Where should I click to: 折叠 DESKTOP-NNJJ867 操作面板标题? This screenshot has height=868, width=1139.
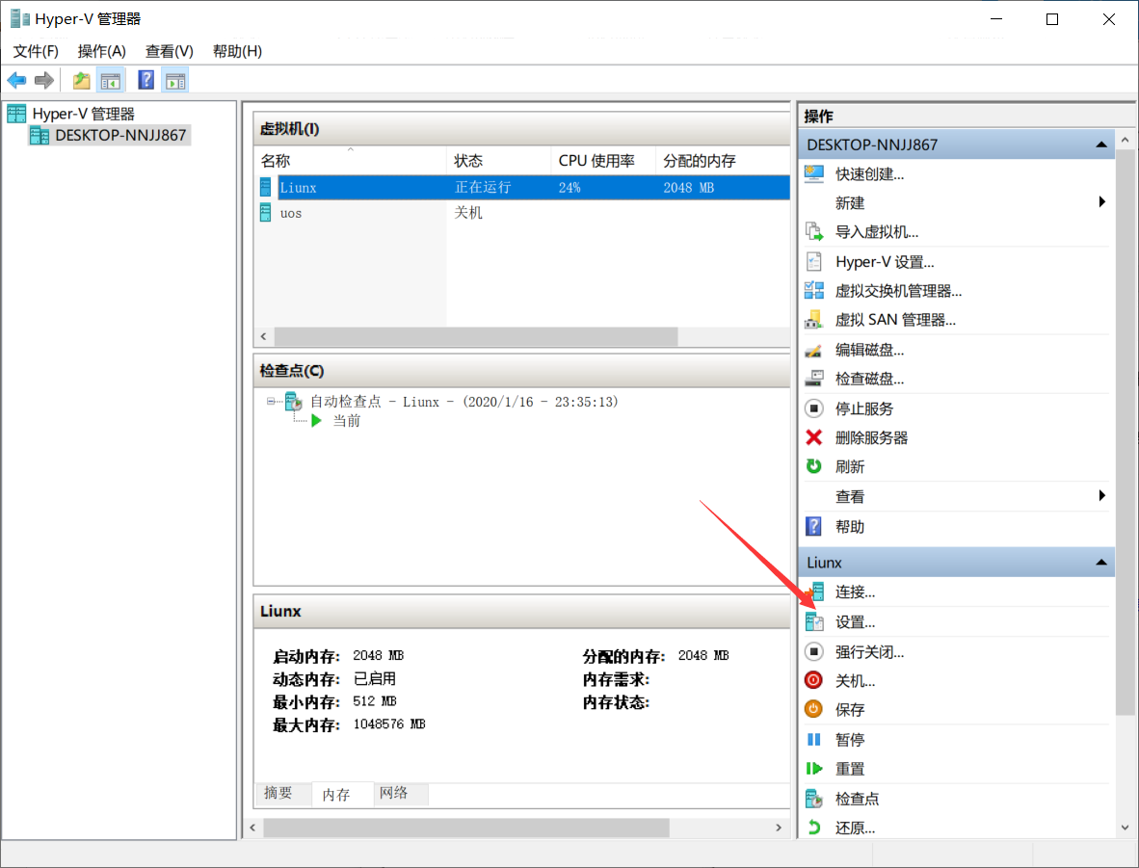pos(1099,144)
